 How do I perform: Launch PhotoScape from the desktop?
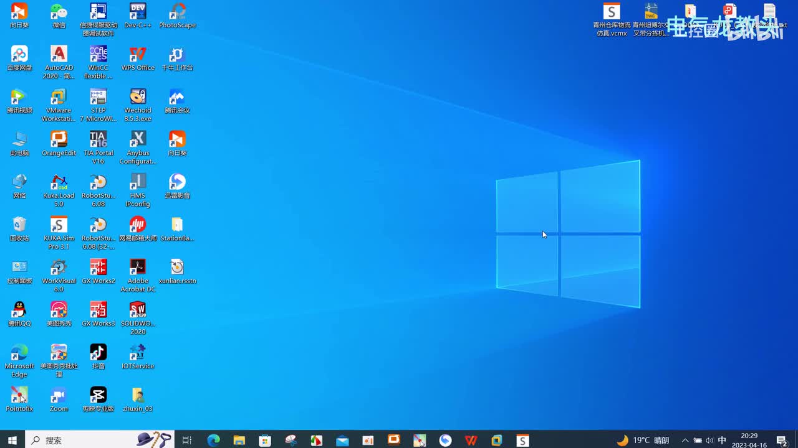[x=177, y=16]
